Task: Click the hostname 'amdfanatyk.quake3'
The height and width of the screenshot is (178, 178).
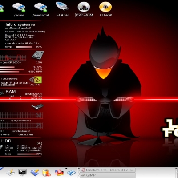Action: 18,28
